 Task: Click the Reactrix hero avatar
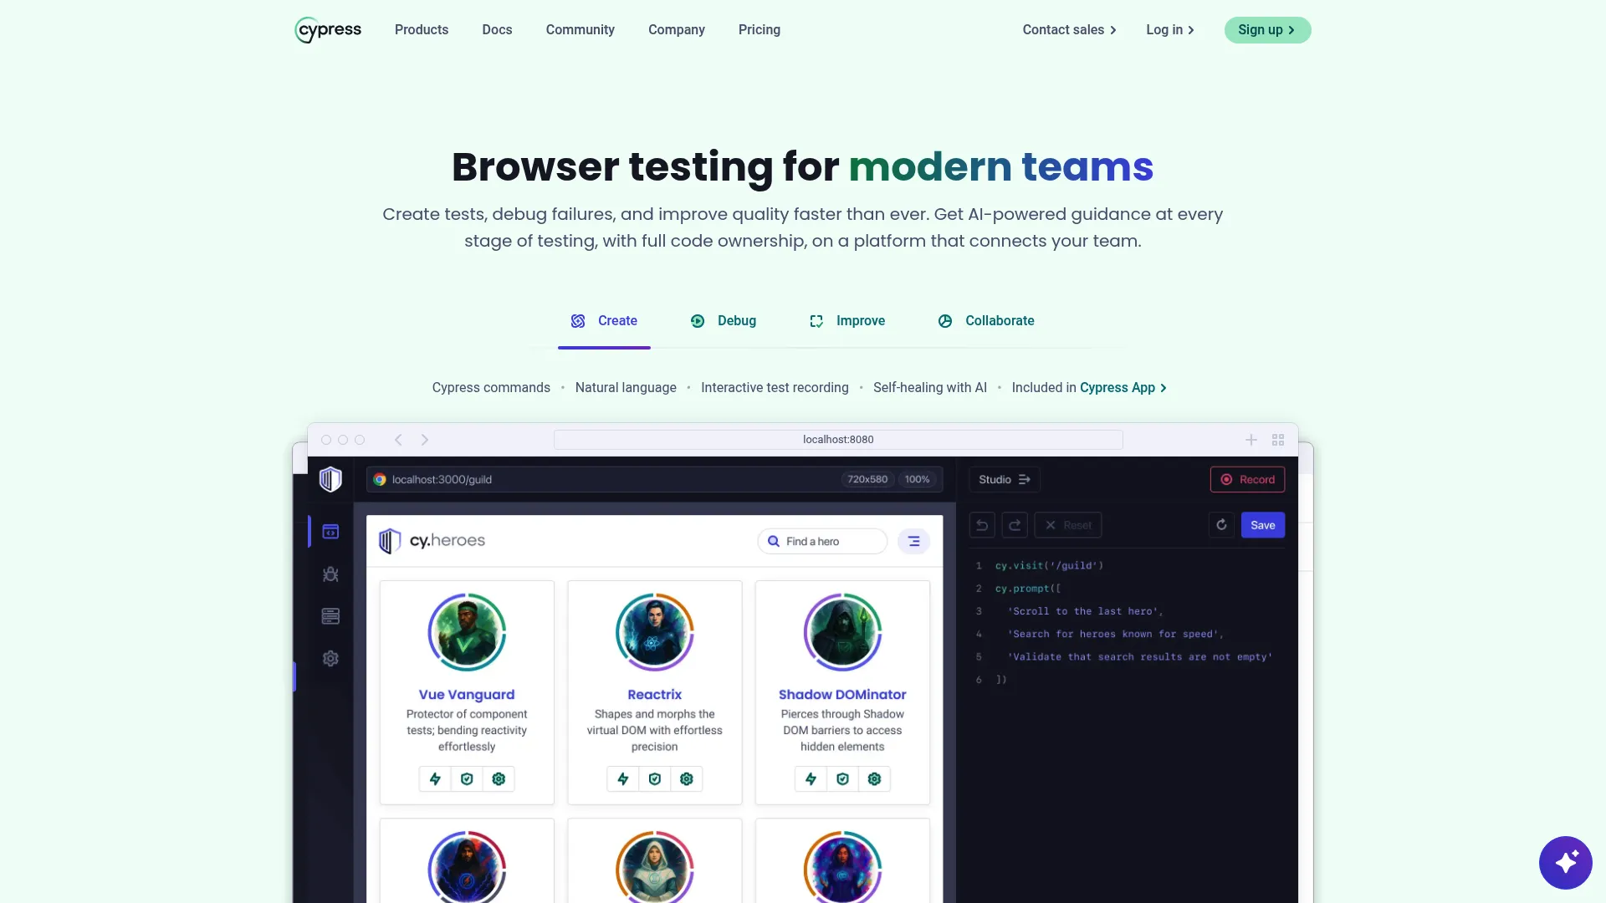click(655, 632)
